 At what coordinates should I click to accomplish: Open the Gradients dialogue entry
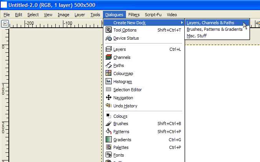click(x=144, y=140)
